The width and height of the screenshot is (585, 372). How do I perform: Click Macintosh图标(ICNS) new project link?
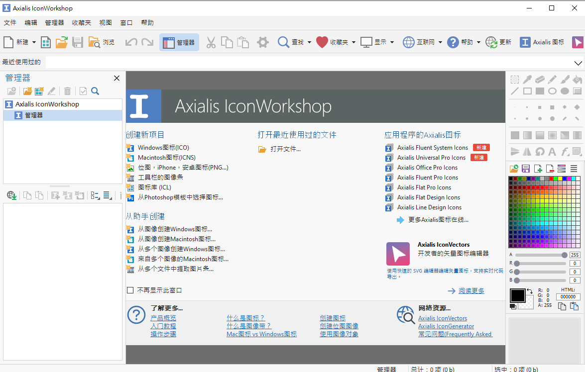(167, 158)
